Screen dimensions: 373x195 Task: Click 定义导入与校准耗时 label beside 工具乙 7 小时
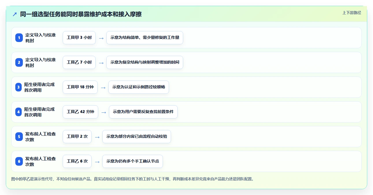click(x=40, y=62)
